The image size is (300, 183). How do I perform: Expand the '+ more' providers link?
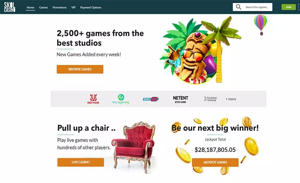[231, 99]
